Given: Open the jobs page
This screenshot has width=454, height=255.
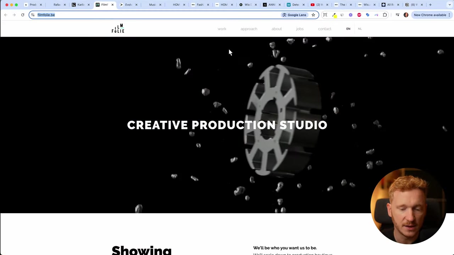Looking at the screenshot, I should (300, 29).
